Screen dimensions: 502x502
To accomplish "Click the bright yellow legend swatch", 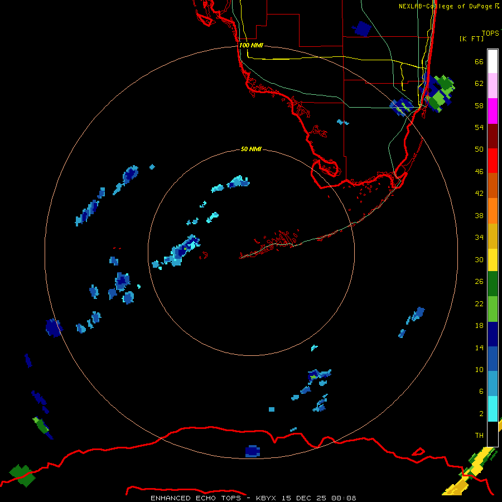I will [493, 260].
